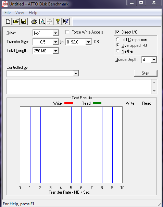The height and width of the screenshot is (207, 163).
Task: Open the Controlled by combo box
Action: coord(43,73)
